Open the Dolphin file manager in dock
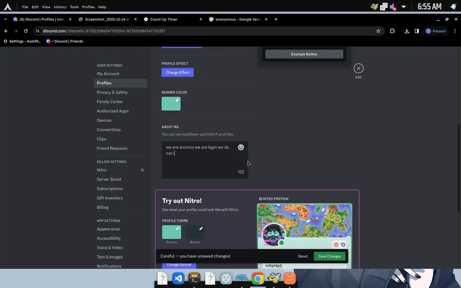 pos(242,278)
